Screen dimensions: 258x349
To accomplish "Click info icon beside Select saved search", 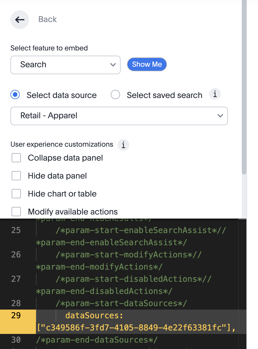I will click(215, 94).
